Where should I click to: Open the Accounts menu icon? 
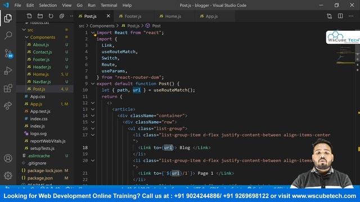coord(8,158)
